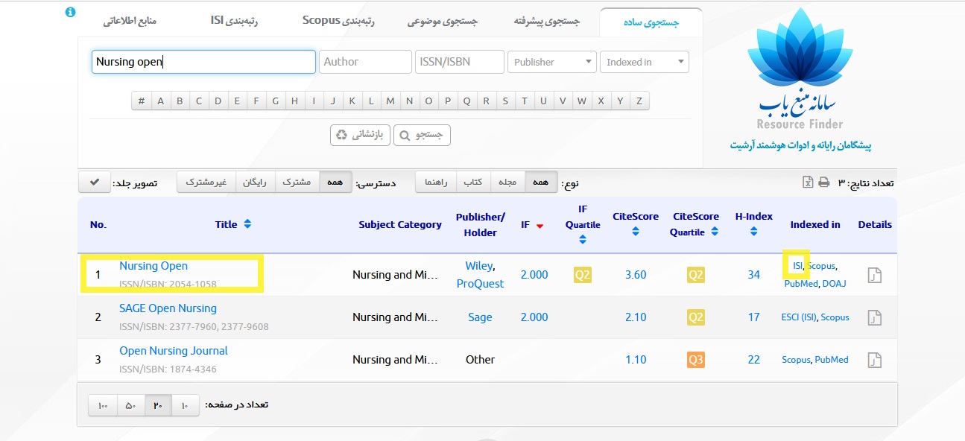This screenshot has height=441, width=965.
Task: Open the Nursing Open title link
Action: (154, 266)
